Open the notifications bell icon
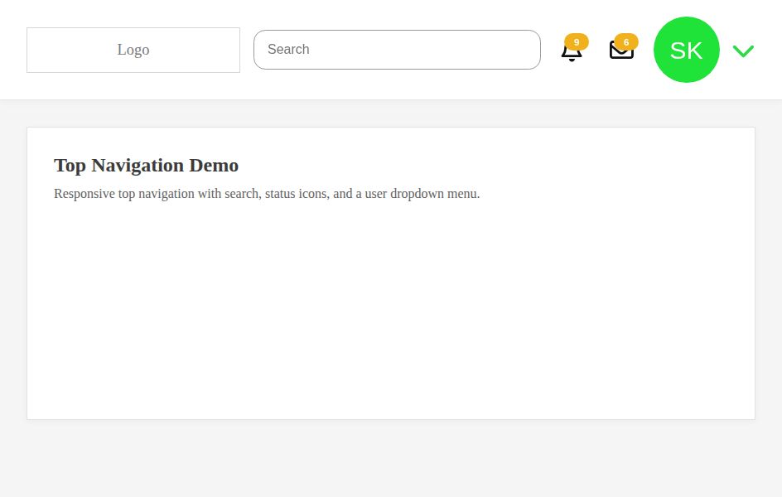 click(572, 51)
